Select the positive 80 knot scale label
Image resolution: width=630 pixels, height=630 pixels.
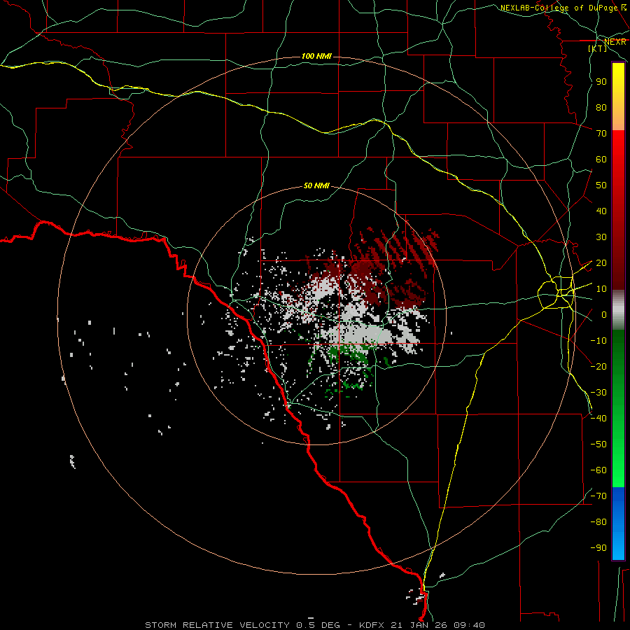click(601, 108)
